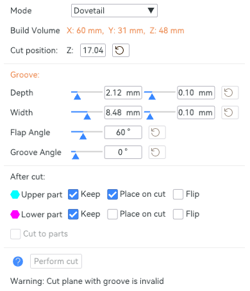Reset the Flap Angle value
Screen dimensions: 250x291
pyautogui.click(x=157, y=133)
